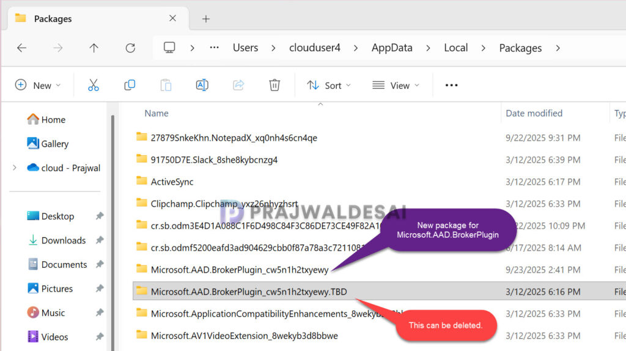This screenshot has height=351, width=626.
Task: Open Gallery in navigation pane
Action: tap(48, 144)
